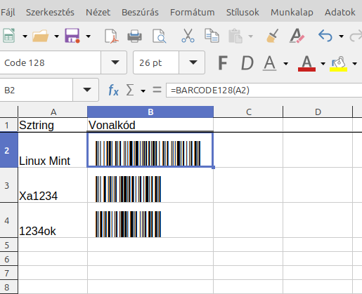Expand the 26 pt font size dropdown
362x294 pixels.
click(193, 62)
